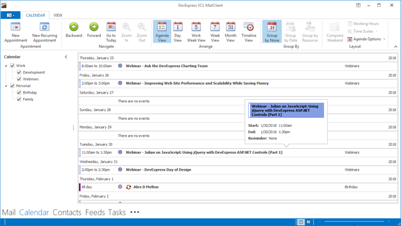Select the Calendar module link
The width and height of the screenshot is (401, 226).
(x=34, y=212)
